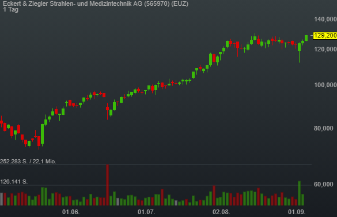The image size is (337, 217).
Task: Click the 01.06. date label
Action: click(71, 212)
